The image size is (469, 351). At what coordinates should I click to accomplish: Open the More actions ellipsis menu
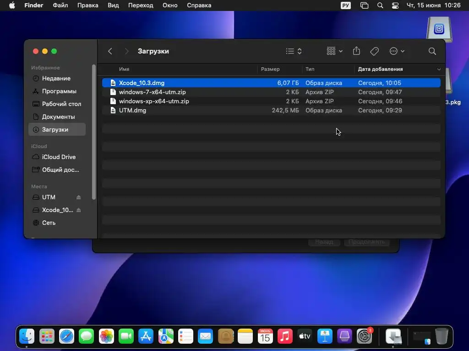pyautogui.click(x=397, y=51)
